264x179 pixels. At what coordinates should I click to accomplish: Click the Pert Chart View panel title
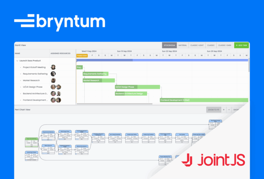click(23, 110)
